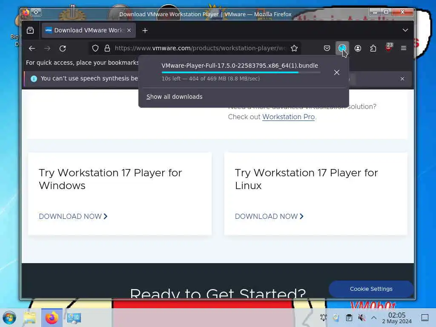Click the forward navigation arrow
The width and height of the screenshot is (436, 327).
pyautogui.click(x=47, y=49)
